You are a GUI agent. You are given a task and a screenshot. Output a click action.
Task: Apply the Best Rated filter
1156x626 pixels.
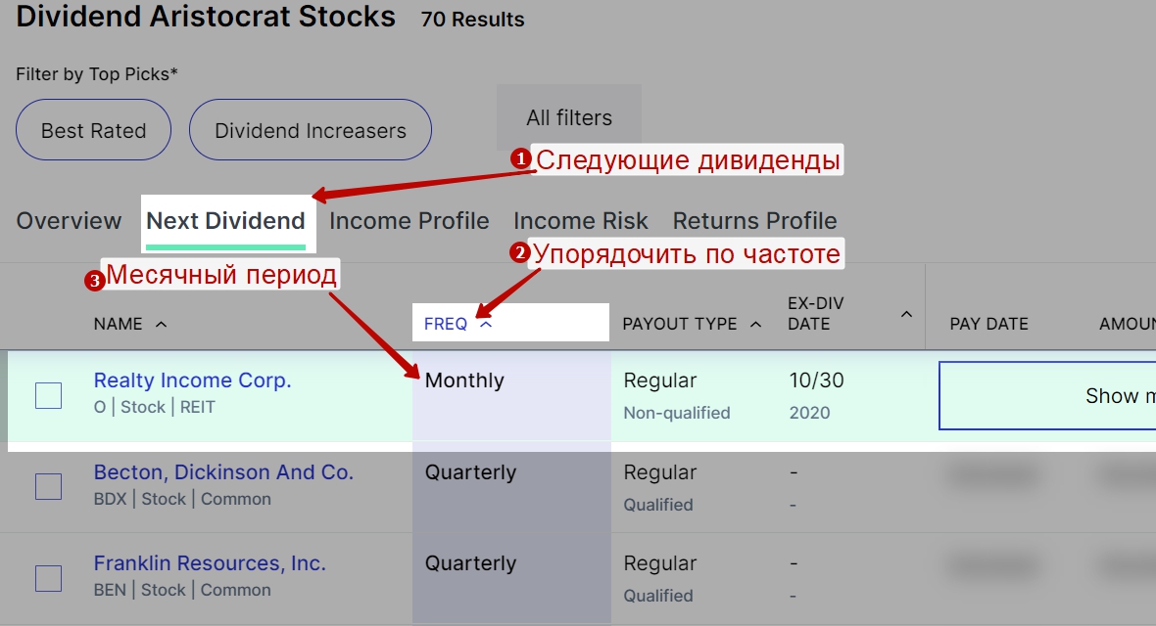[94, 130]
